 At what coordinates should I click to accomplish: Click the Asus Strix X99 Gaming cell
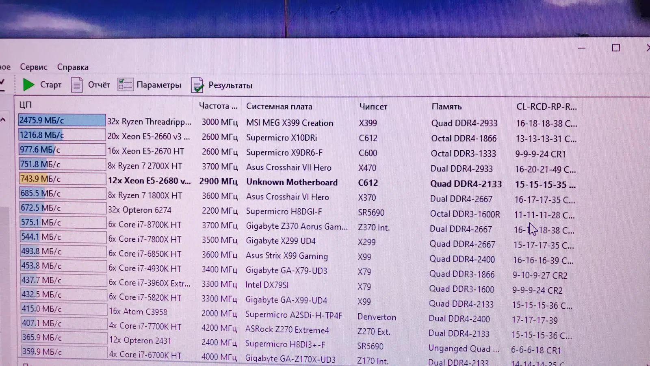point(287,256)
